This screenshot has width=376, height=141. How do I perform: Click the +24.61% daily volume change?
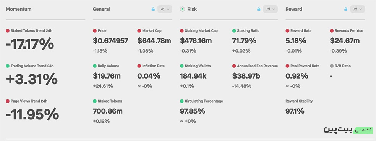click(x=103, y=86)
